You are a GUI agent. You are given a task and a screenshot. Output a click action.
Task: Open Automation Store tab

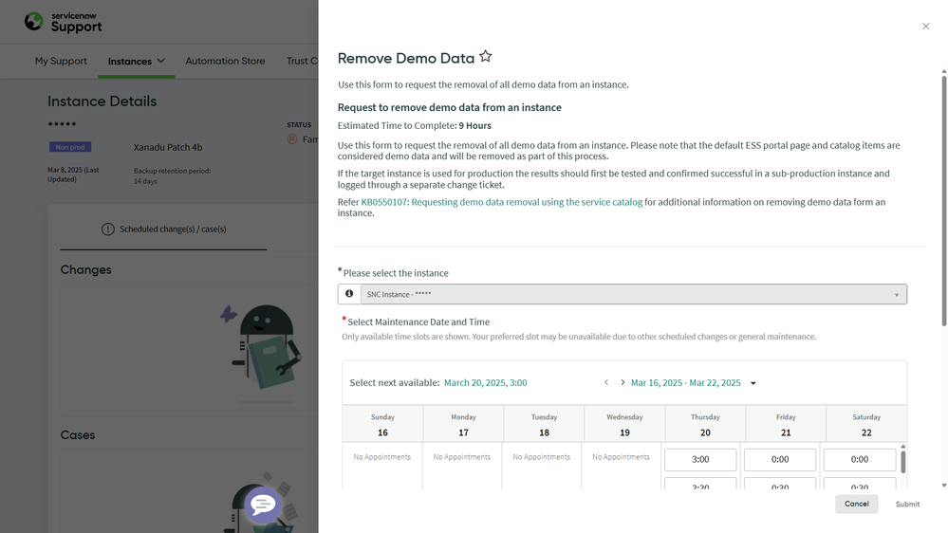(x=225, y=61)
